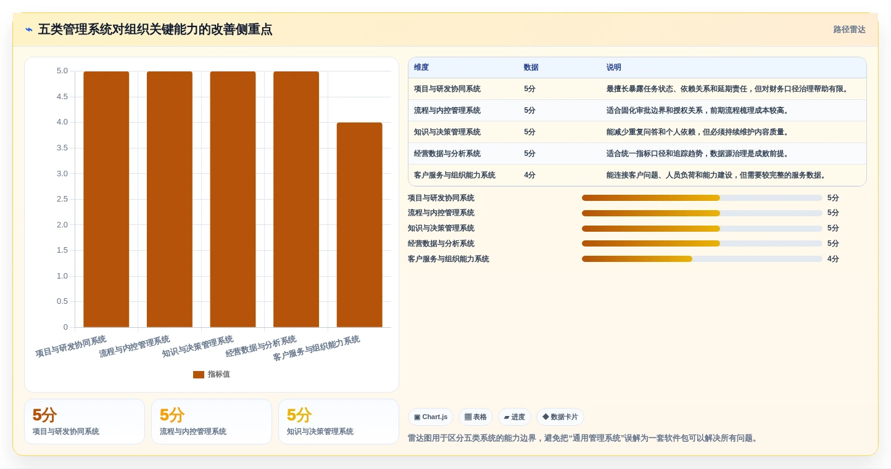
Task: Select the 知识与决策管理系统 bar in chart
Action: (233, 199)
